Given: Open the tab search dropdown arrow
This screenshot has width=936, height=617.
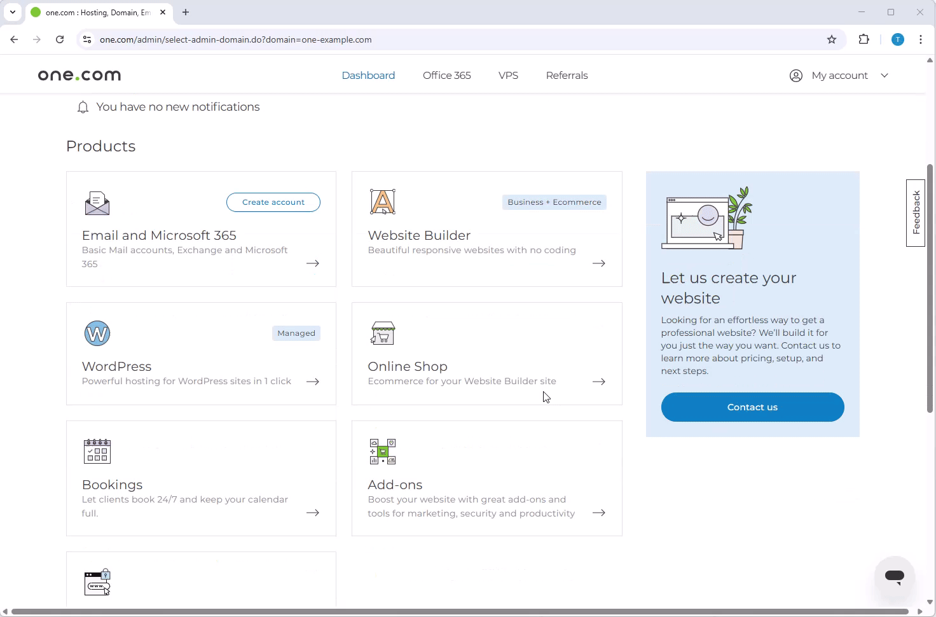Looking at the screenshot, I should click(13, 12).
